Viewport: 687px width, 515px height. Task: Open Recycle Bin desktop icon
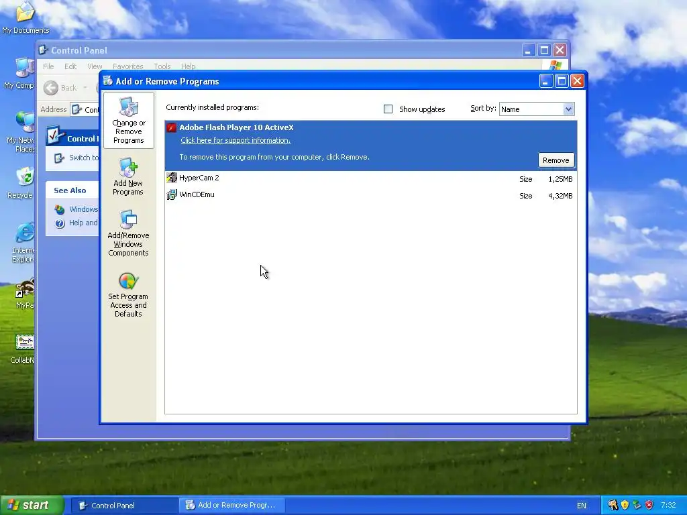click(x=25, y=177)
